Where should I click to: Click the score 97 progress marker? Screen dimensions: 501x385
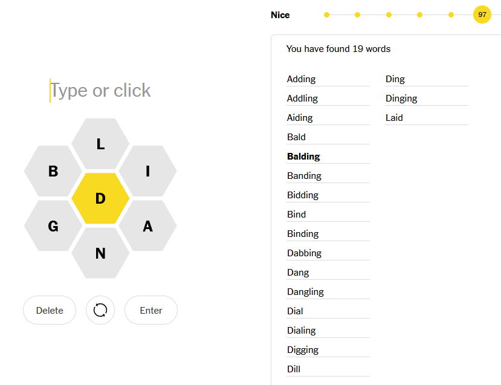(482, 15)
